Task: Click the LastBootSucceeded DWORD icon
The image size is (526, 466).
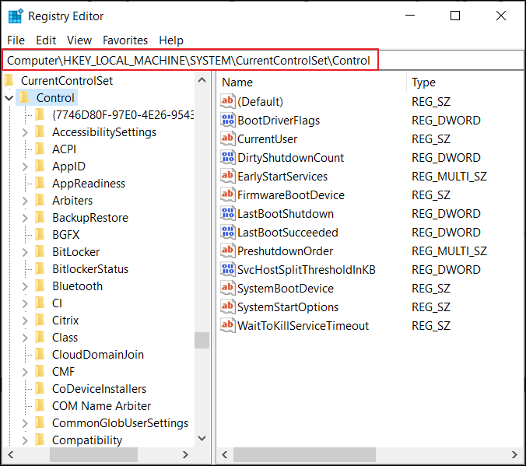Action: pyautogui.click(x=228, y=232)
